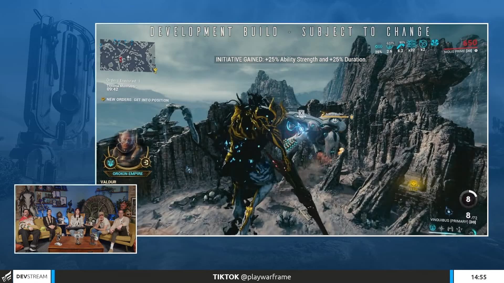Click the Infested buff icon near health bar

(435, 43)
